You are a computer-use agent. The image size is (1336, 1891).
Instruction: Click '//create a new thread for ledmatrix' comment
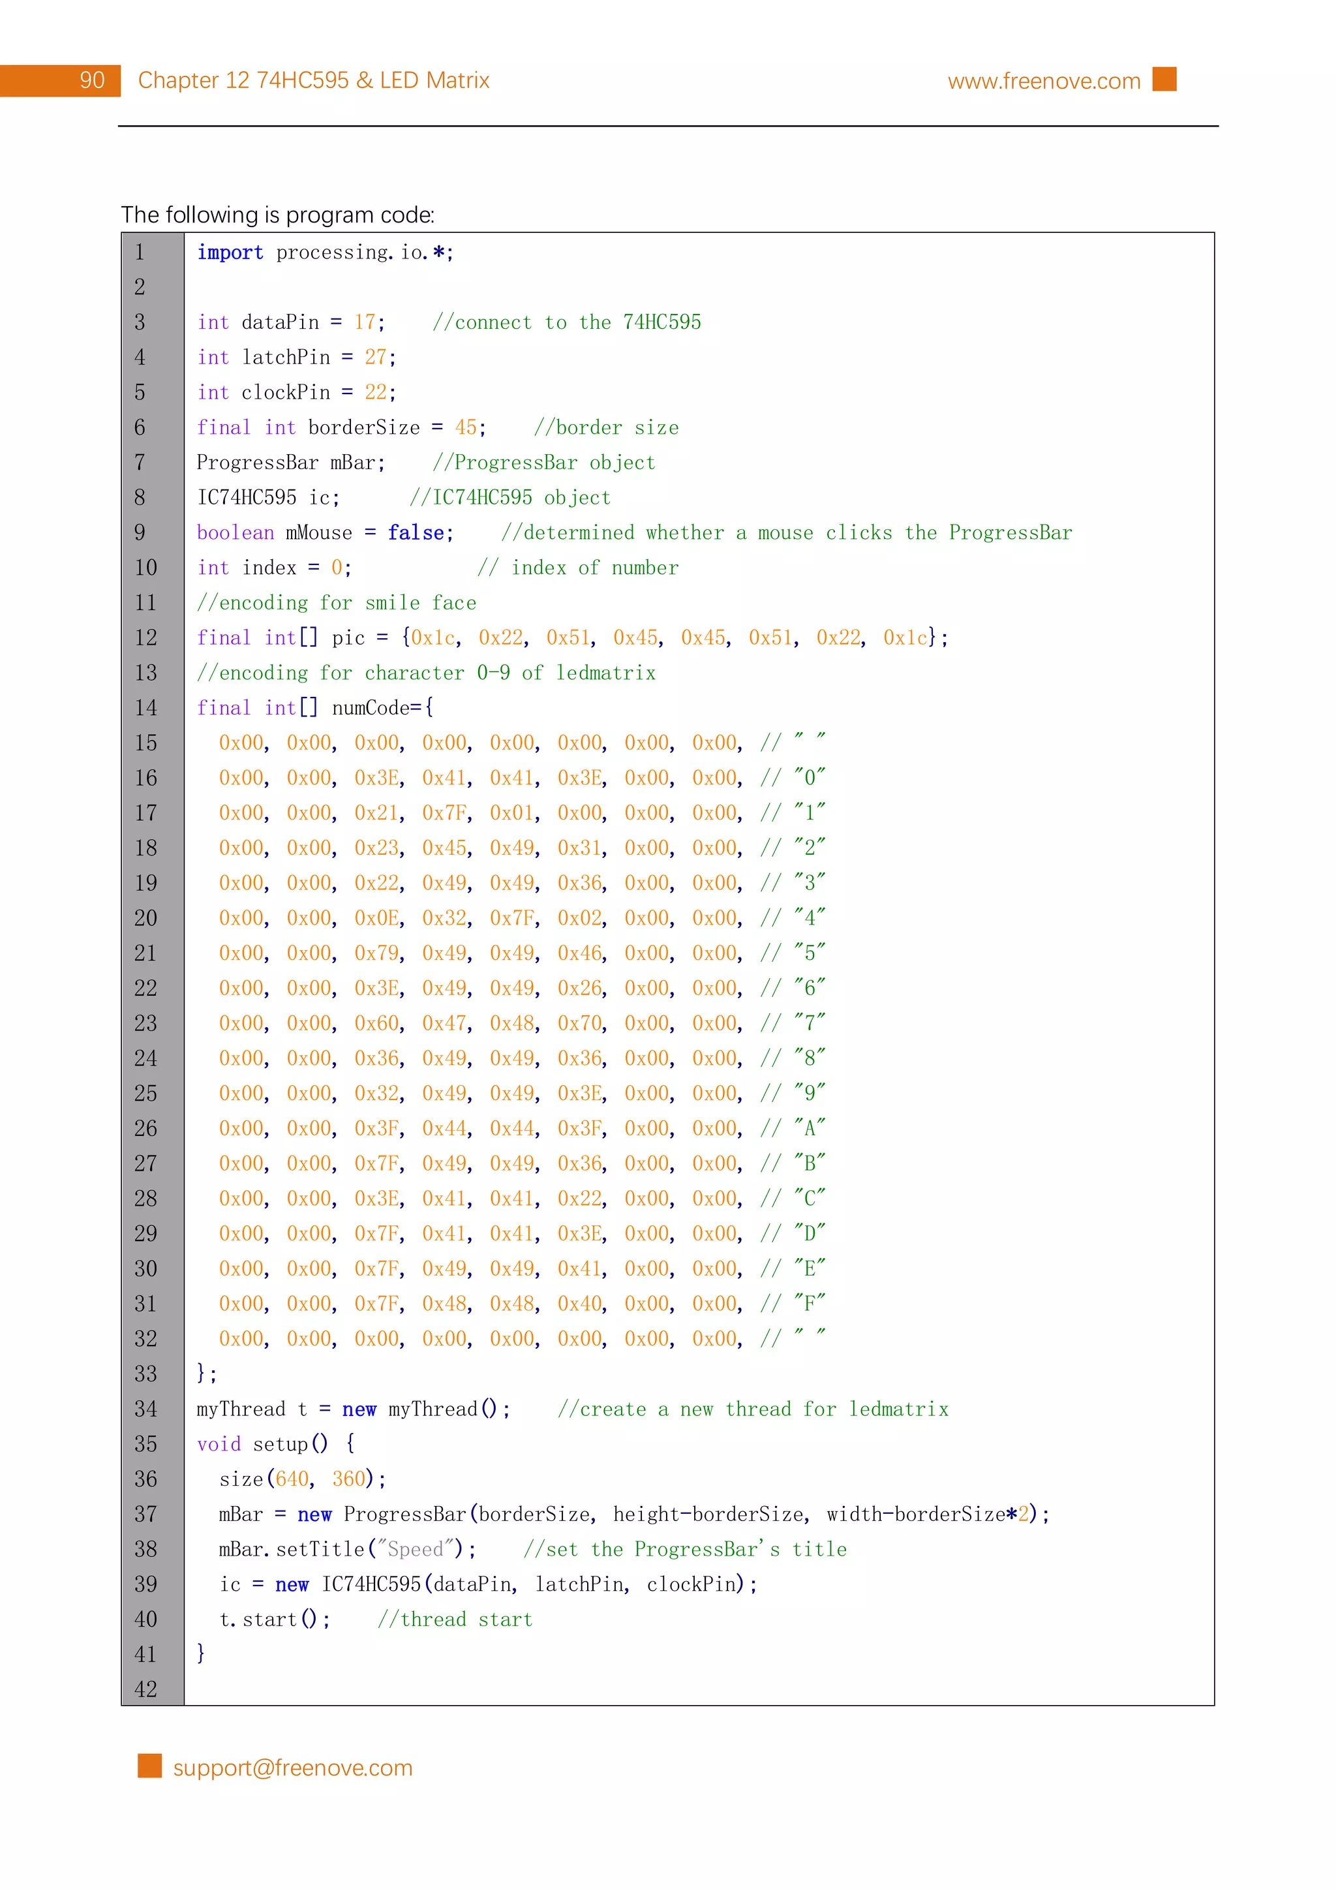coord(753,1409)
